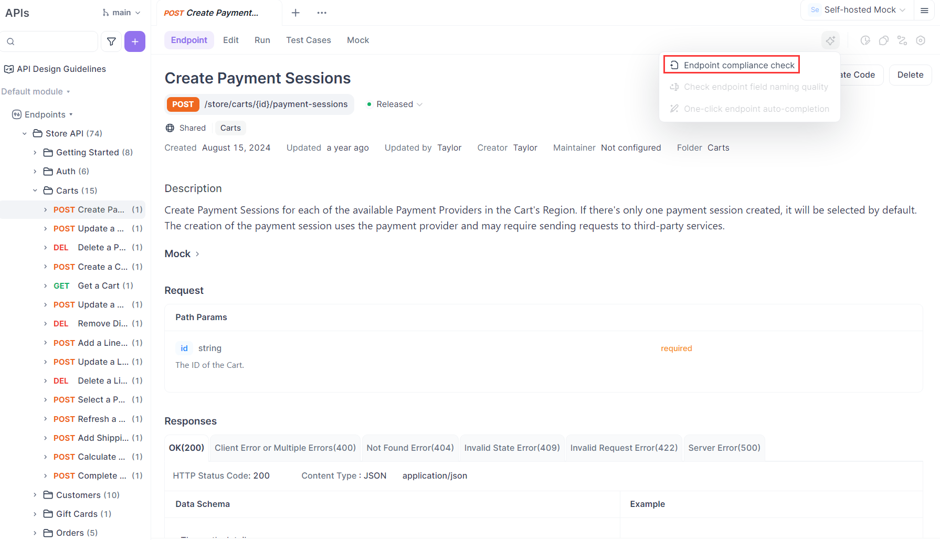Click the search magnifier in the sidebar
This screenshot has width=940, height=540.
coord(11,41)
